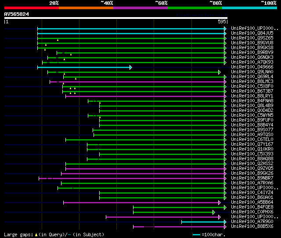Click the orange ~40% identity legend segment
Screen dimensions: 281x238
coord(86,8)
